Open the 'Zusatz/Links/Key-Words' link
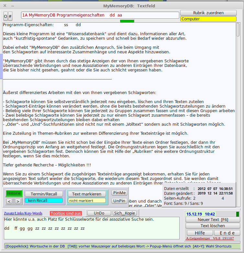This screenshot has width=244, height=253. (23, 213)
